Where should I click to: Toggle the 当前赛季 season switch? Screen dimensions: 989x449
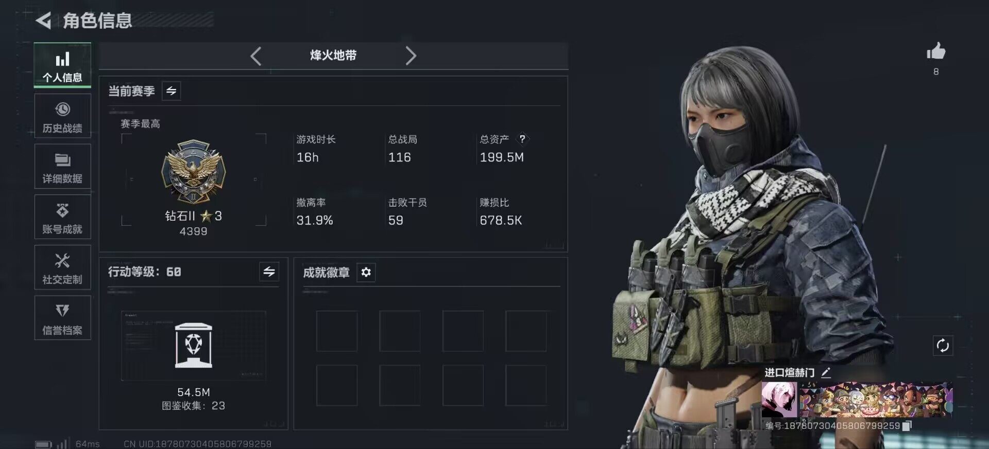(x=172, y=91)
